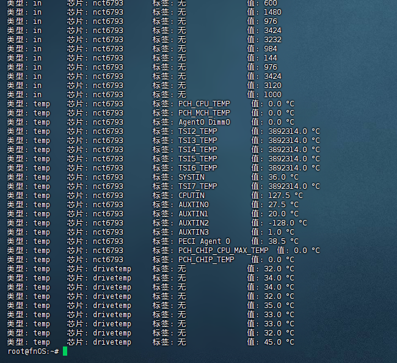
Task: Select the value 1480
Action: pyautogui.click(x=272, y=12)
